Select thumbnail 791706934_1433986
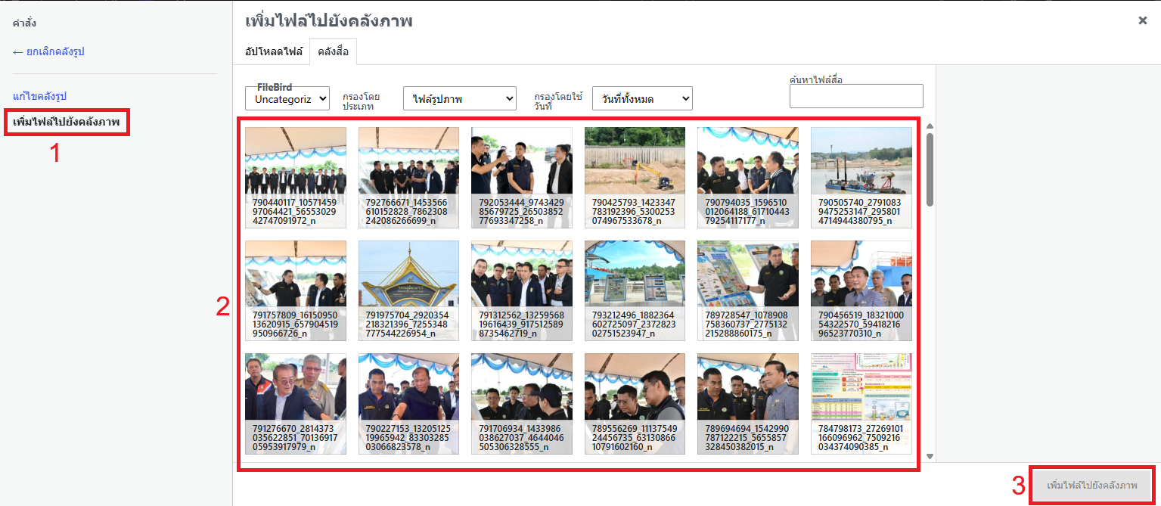Screen dimensions: 1161x506 (x=522, y=404)
